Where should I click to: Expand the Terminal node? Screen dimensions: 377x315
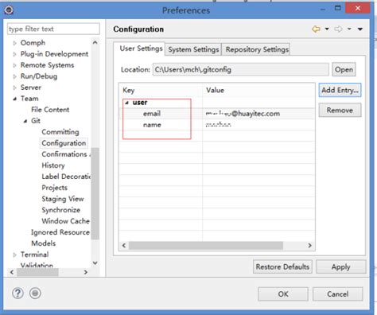pos(14,255)
